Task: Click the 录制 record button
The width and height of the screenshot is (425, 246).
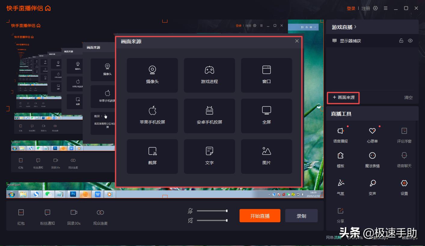Action: [x=301, y=216]
